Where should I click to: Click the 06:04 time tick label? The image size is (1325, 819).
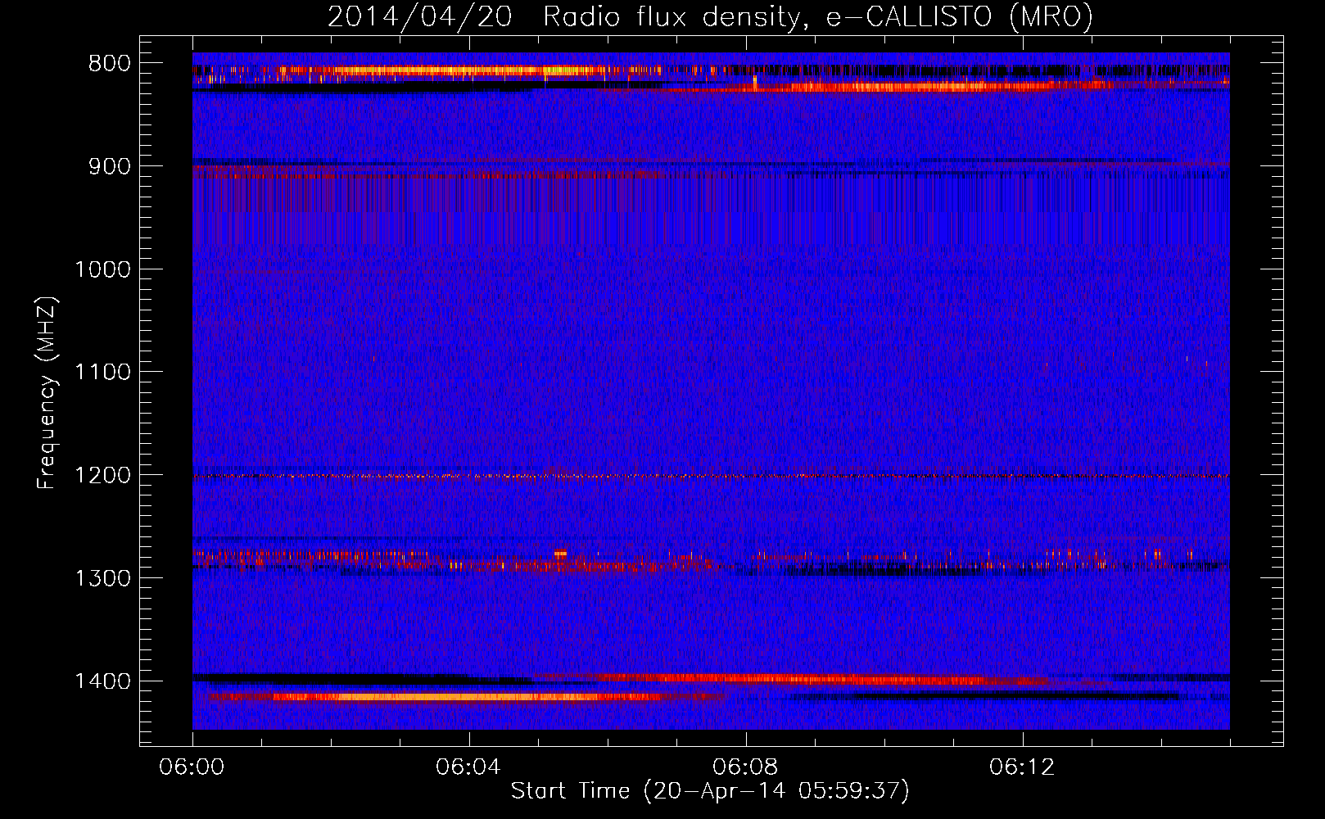pos(468,767)
